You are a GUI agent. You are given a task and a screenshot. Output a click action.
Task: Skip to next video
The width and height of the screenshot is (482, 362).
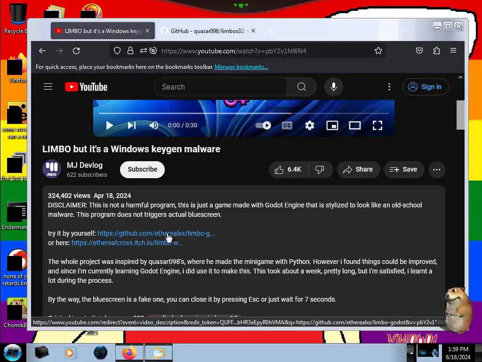[x=132, y=125]
